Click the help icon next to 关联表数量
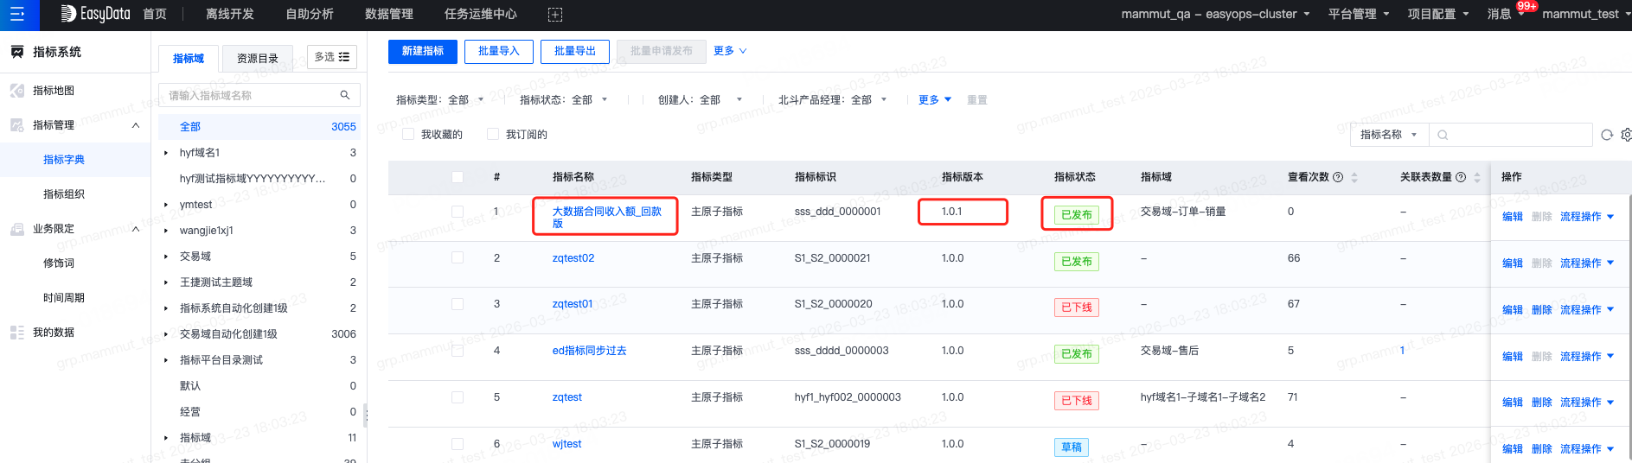 (x=1461, y=177)
